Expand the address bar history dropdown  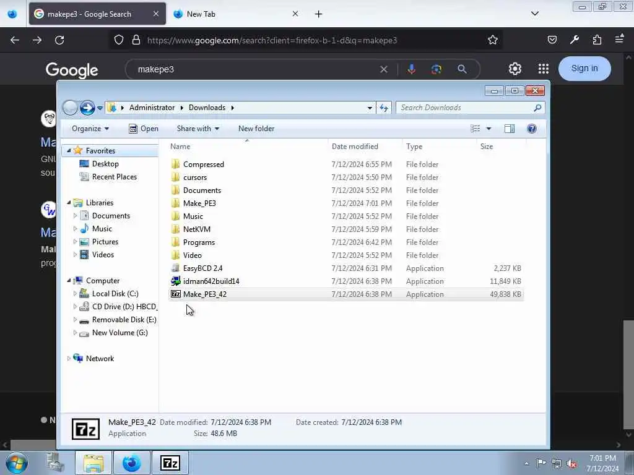tap(370, 108)
